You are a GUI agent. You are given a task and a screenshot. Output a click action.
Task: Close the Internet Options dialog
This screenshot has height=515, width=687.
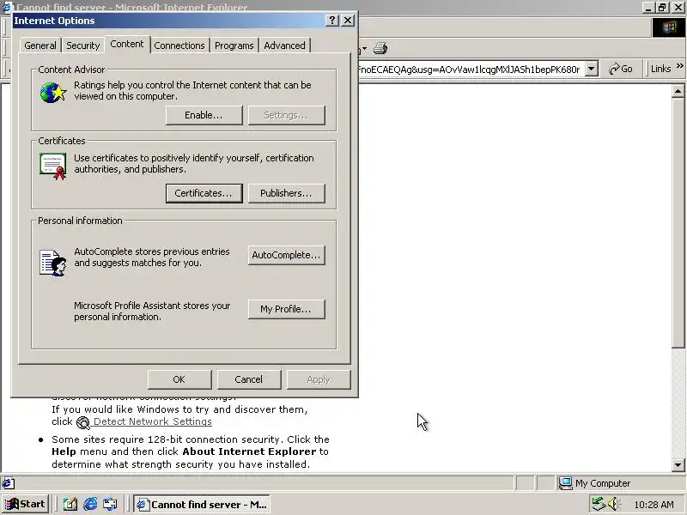(x=348, y=21)
